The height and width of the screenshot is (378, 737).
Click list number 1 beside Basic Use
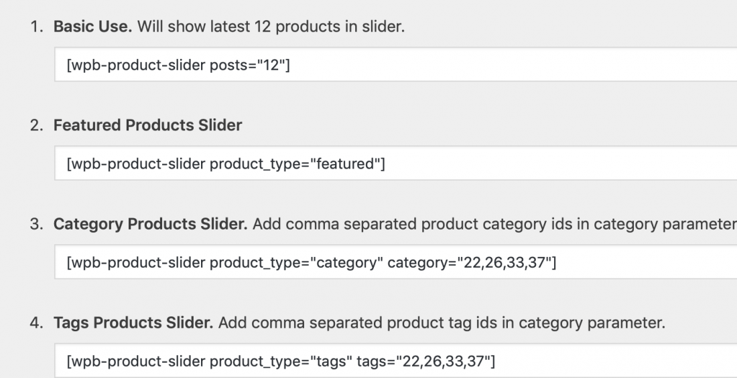pyautogui.click(x=37, y=27)
